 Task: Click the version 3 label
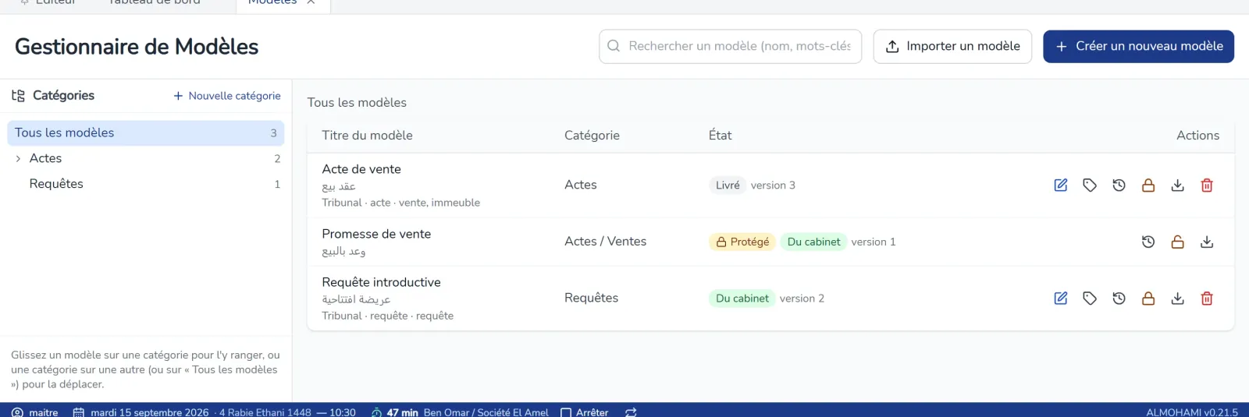click(773, 186)
